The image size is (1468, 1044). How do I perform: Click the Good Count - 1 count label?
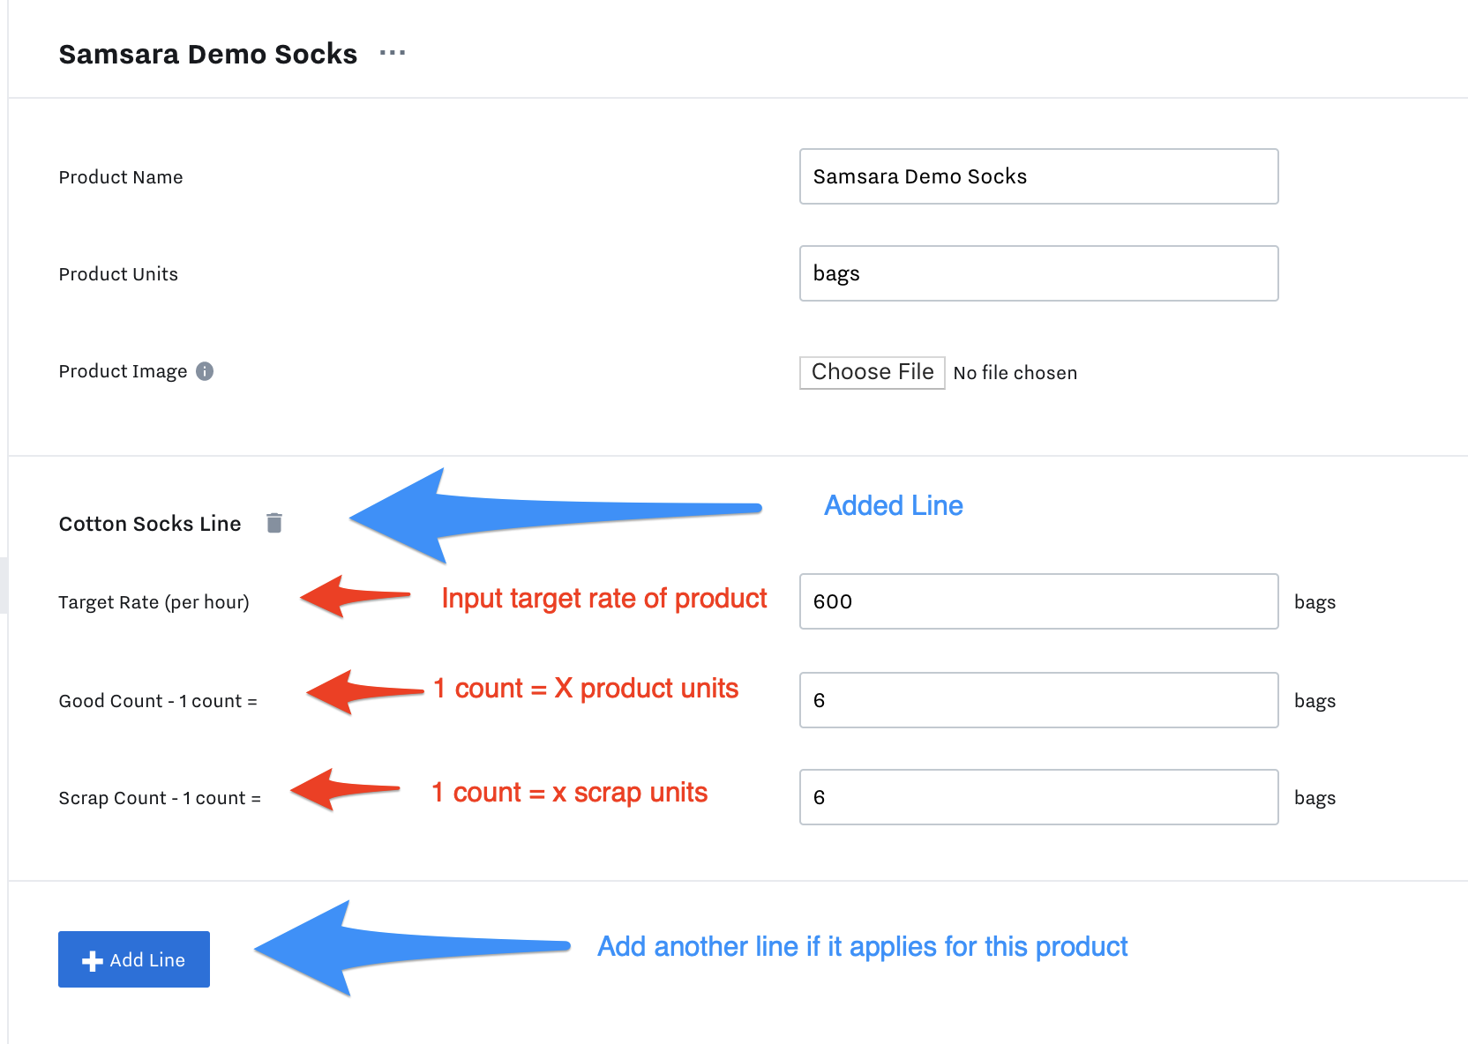(x=158, y=701)
